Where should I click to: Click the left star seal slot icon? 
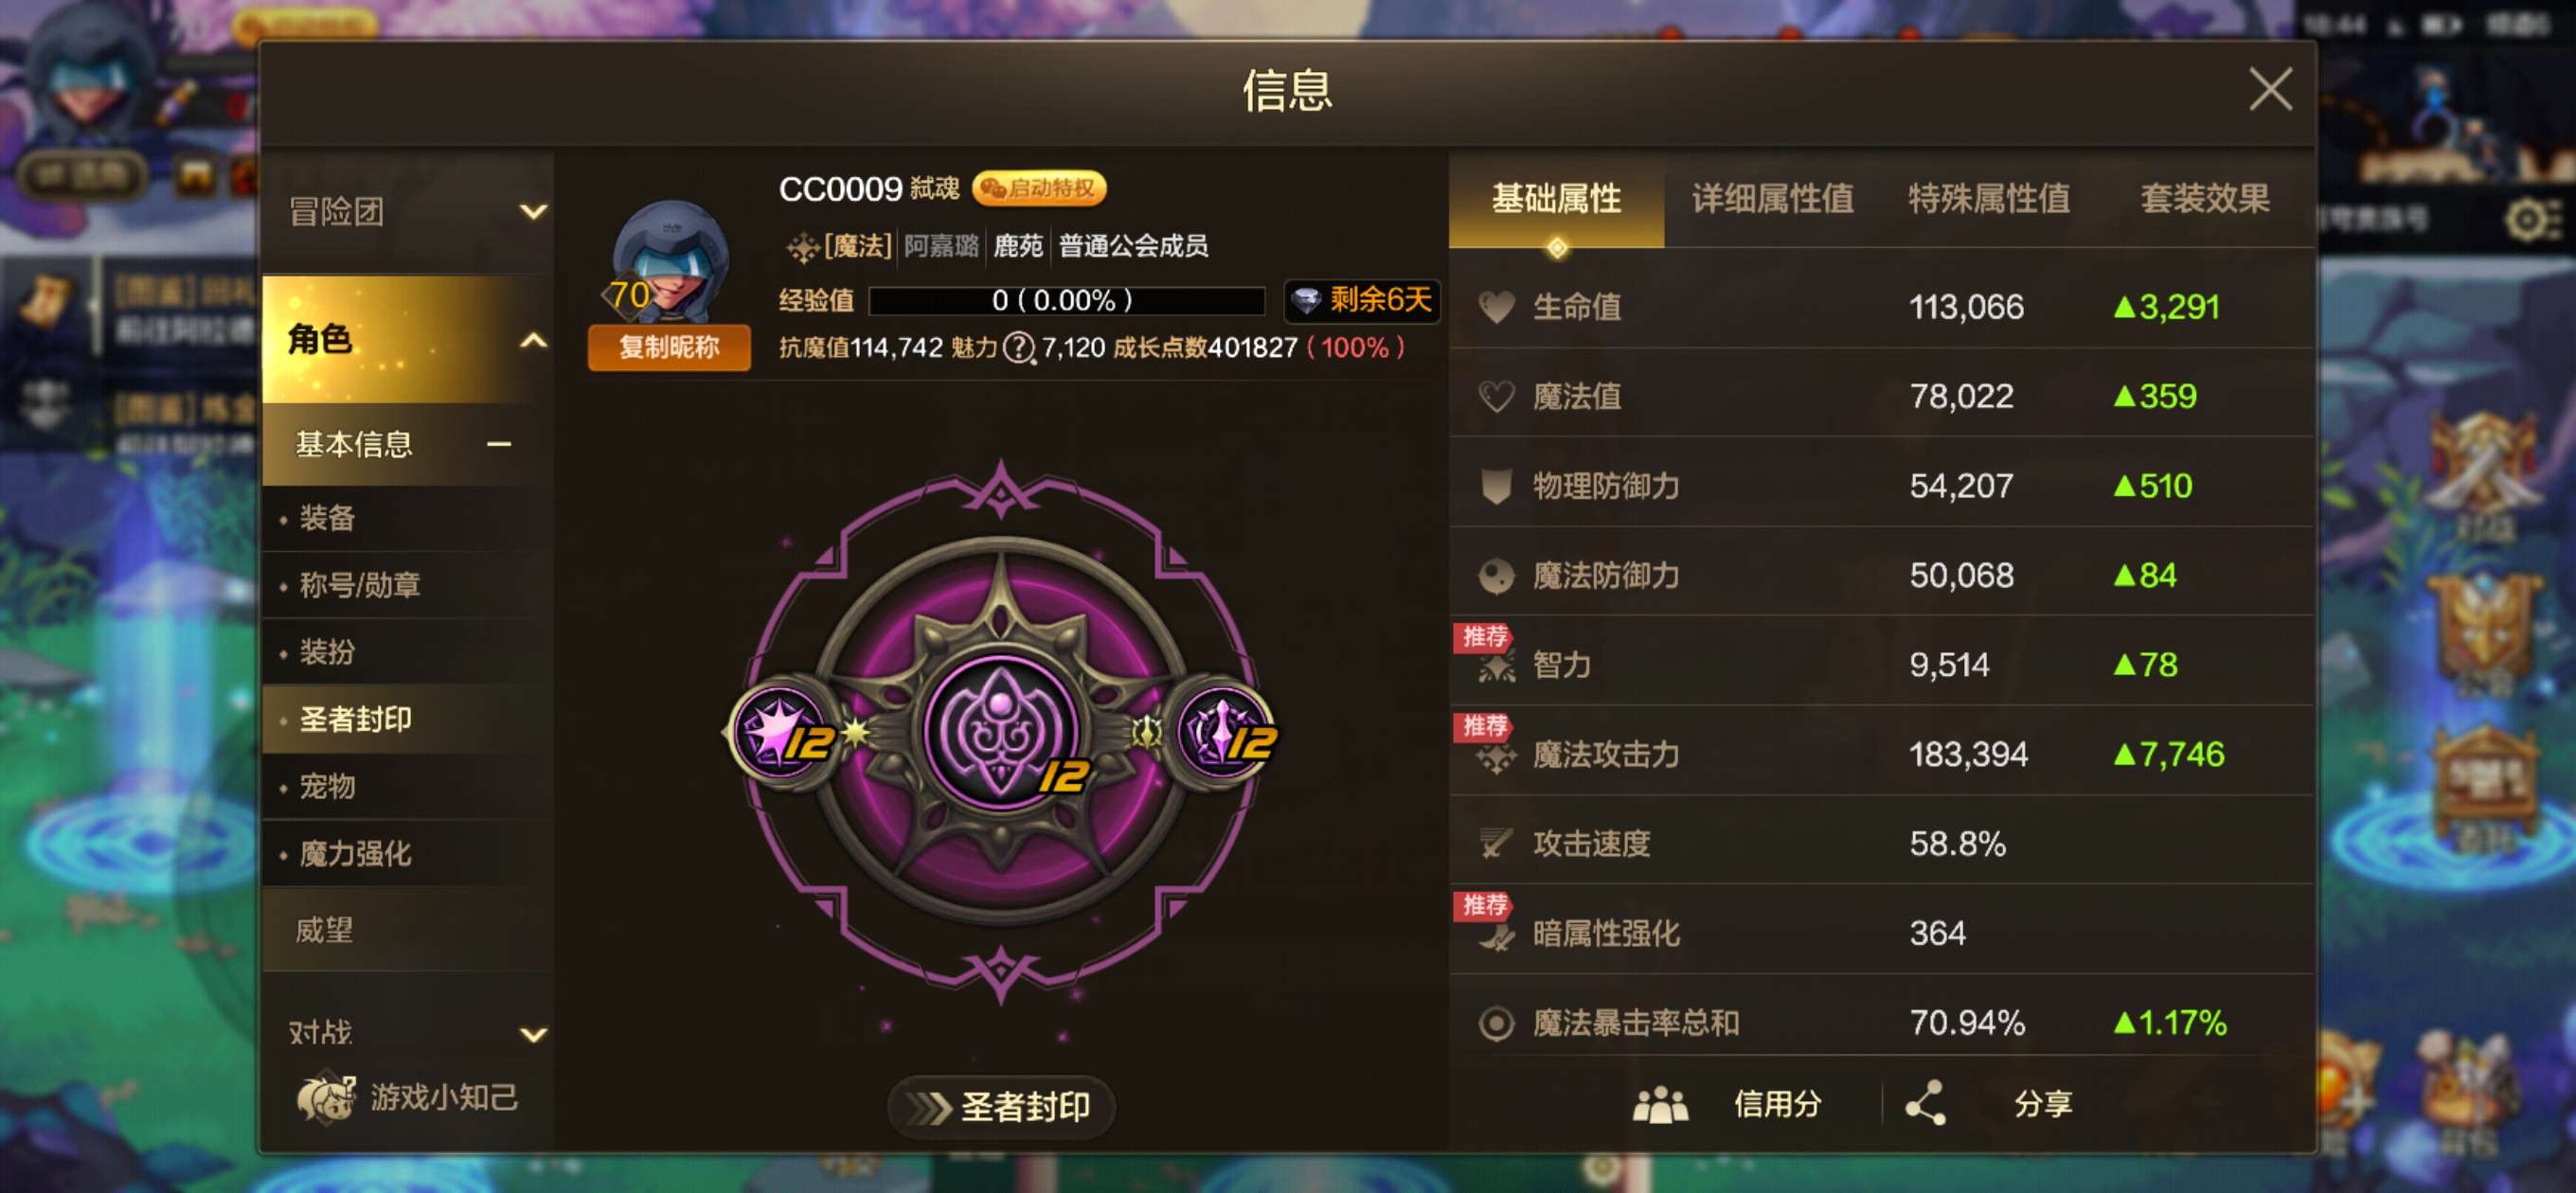pyautogui.click(x=780, y=733)
